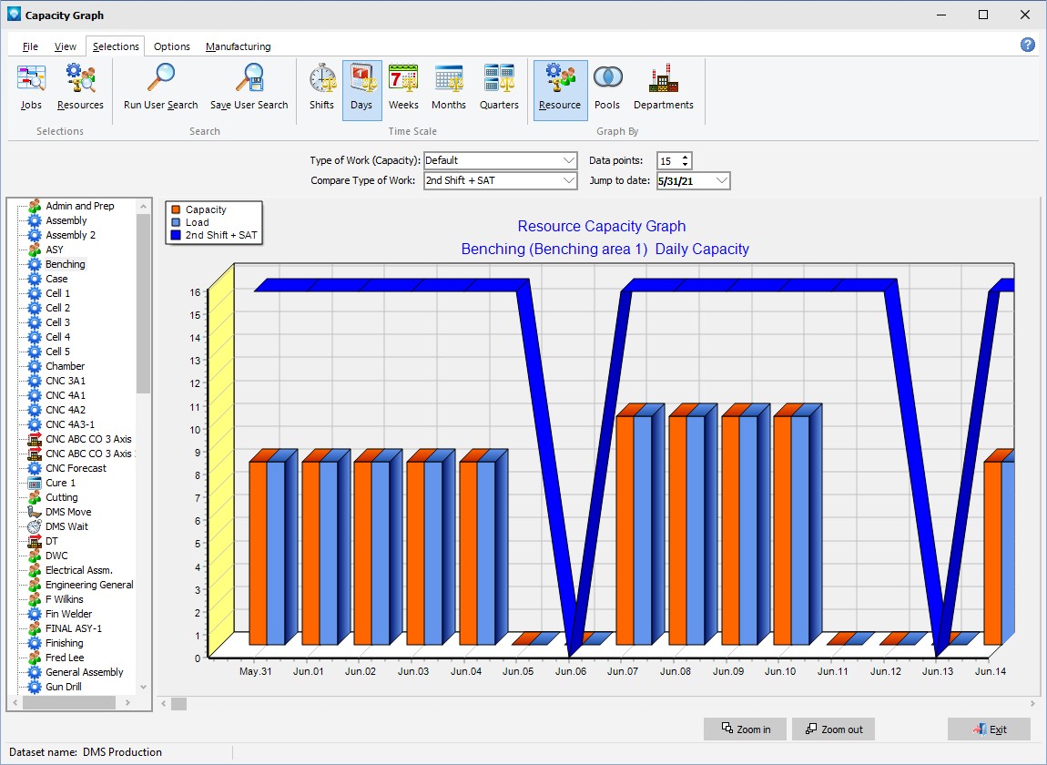Run User Search with magnifier icon
The image size is (1047, 765).
click(160, 88)
